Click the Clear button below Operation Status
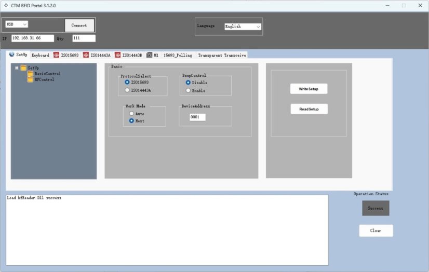The width and height of the screenshot is (429, 272). 376,230
